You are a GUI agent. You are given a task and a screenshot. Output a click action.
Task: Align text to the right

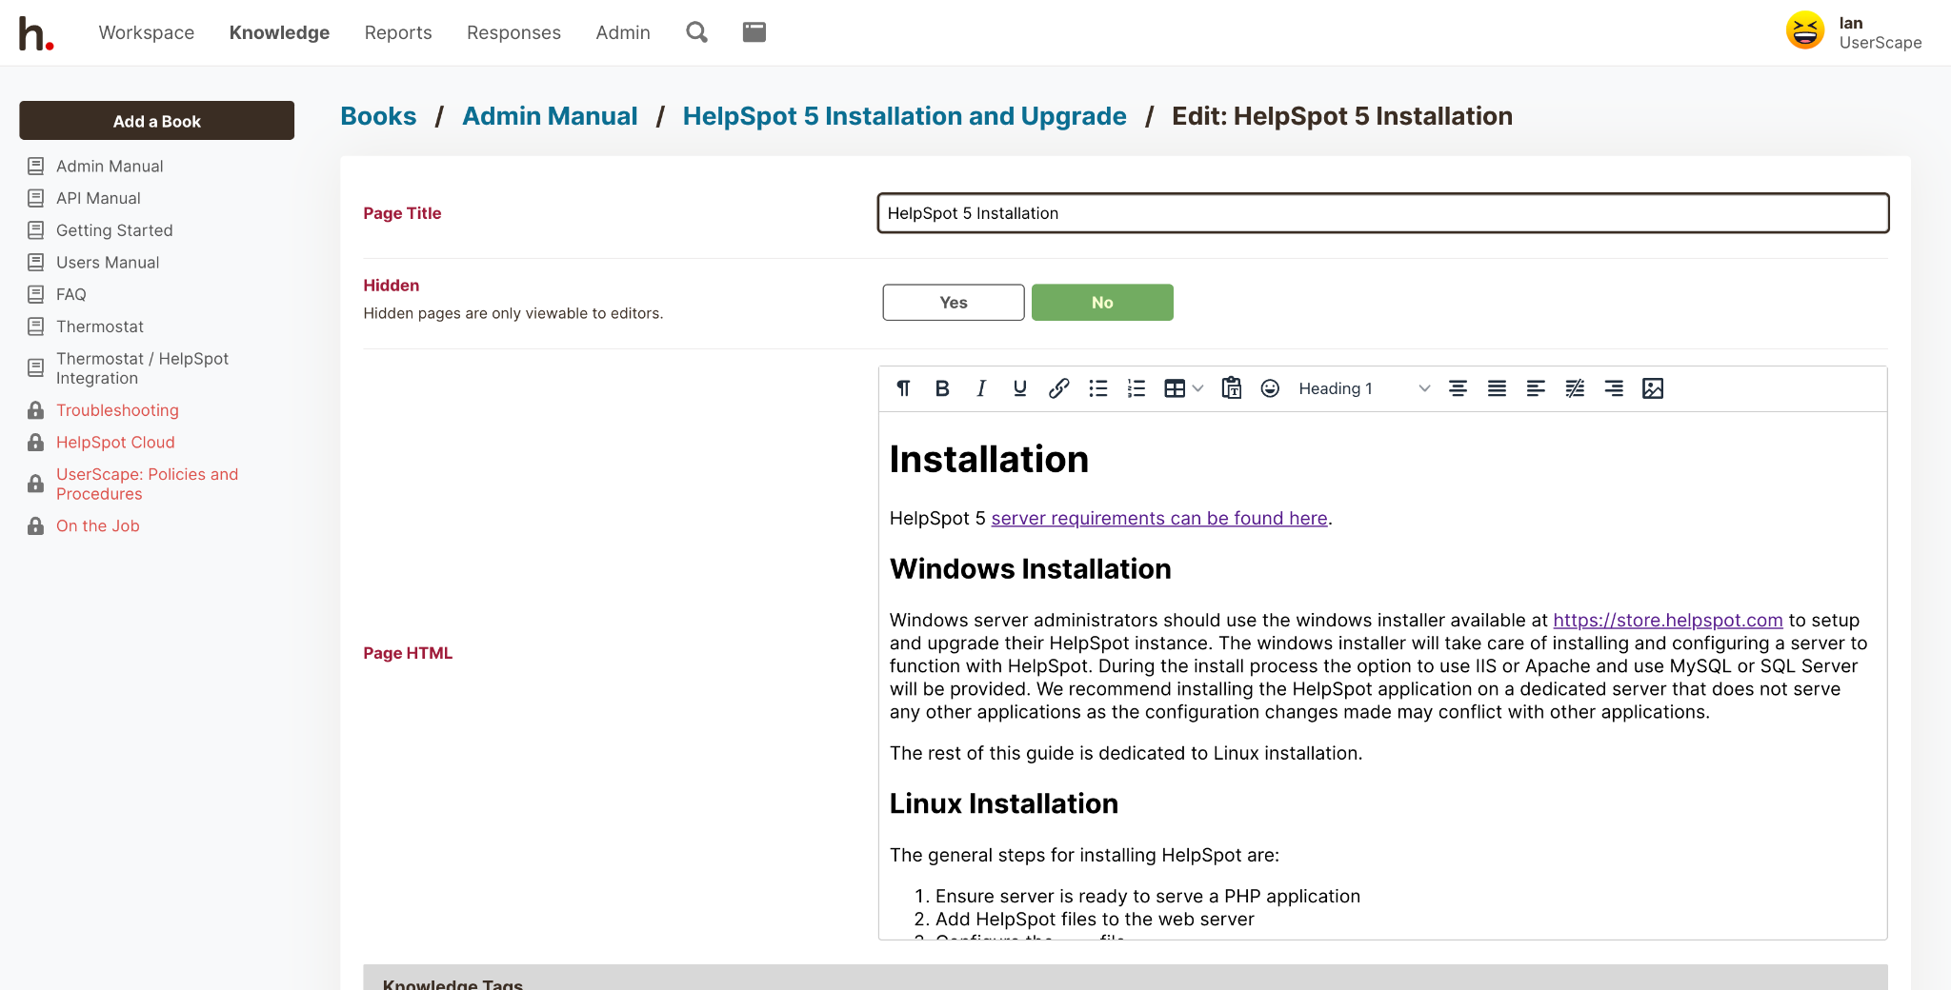[1614, 388]
